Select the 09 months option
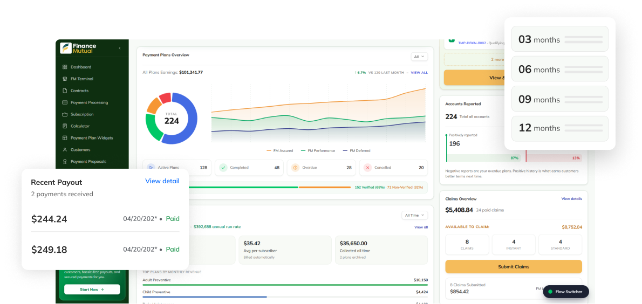The image size is (642, 304). 559,99
